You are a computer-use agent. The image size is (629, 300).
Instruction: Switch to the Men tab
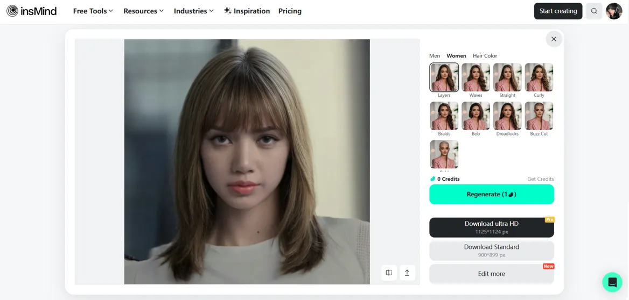click(435, 56)
